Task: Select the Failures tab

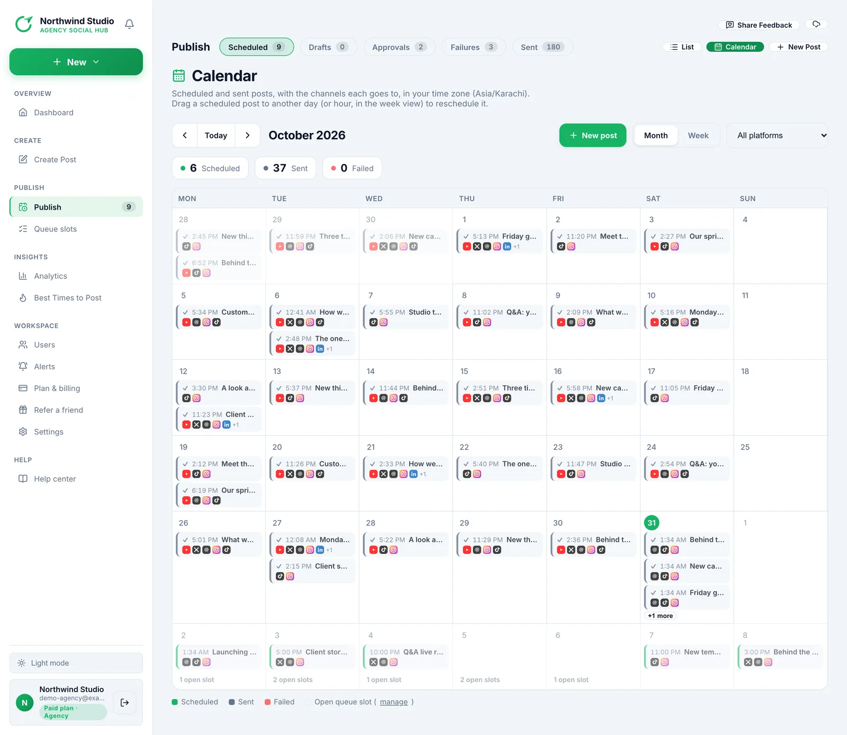Action: 474,47
